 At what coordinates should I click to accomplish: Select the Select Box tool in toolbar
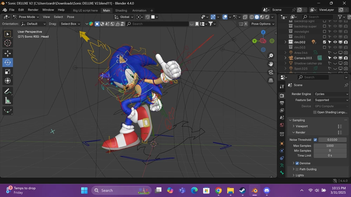tap(8, 34)
